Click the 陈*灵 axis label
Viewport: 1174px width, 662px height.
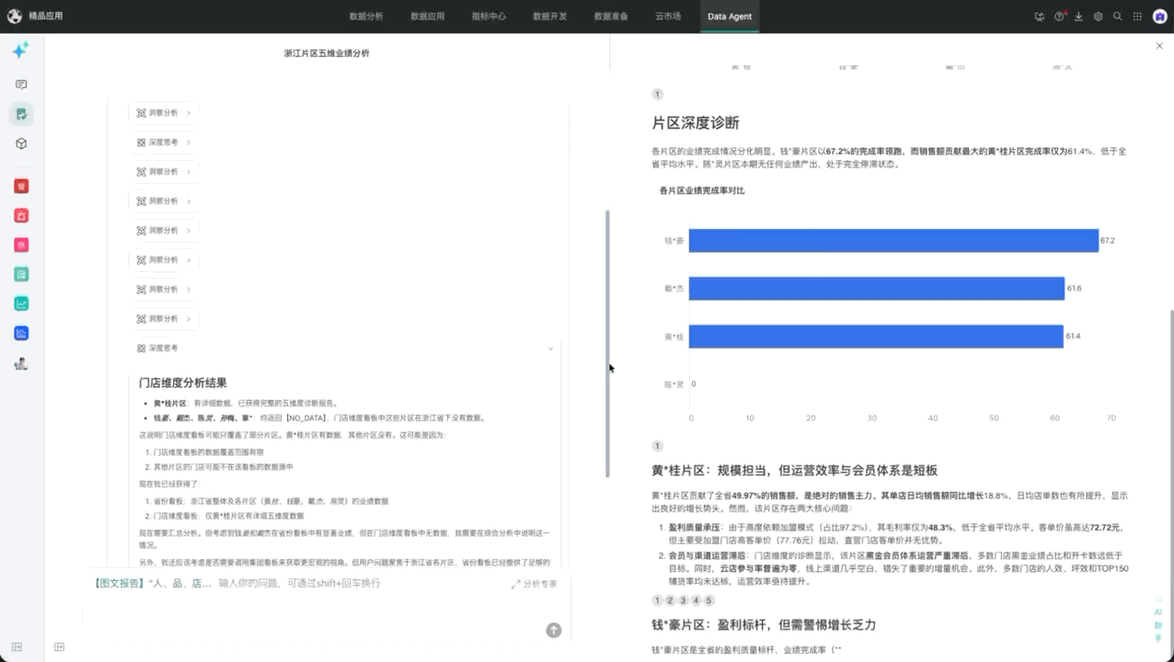tap(674, 384)
